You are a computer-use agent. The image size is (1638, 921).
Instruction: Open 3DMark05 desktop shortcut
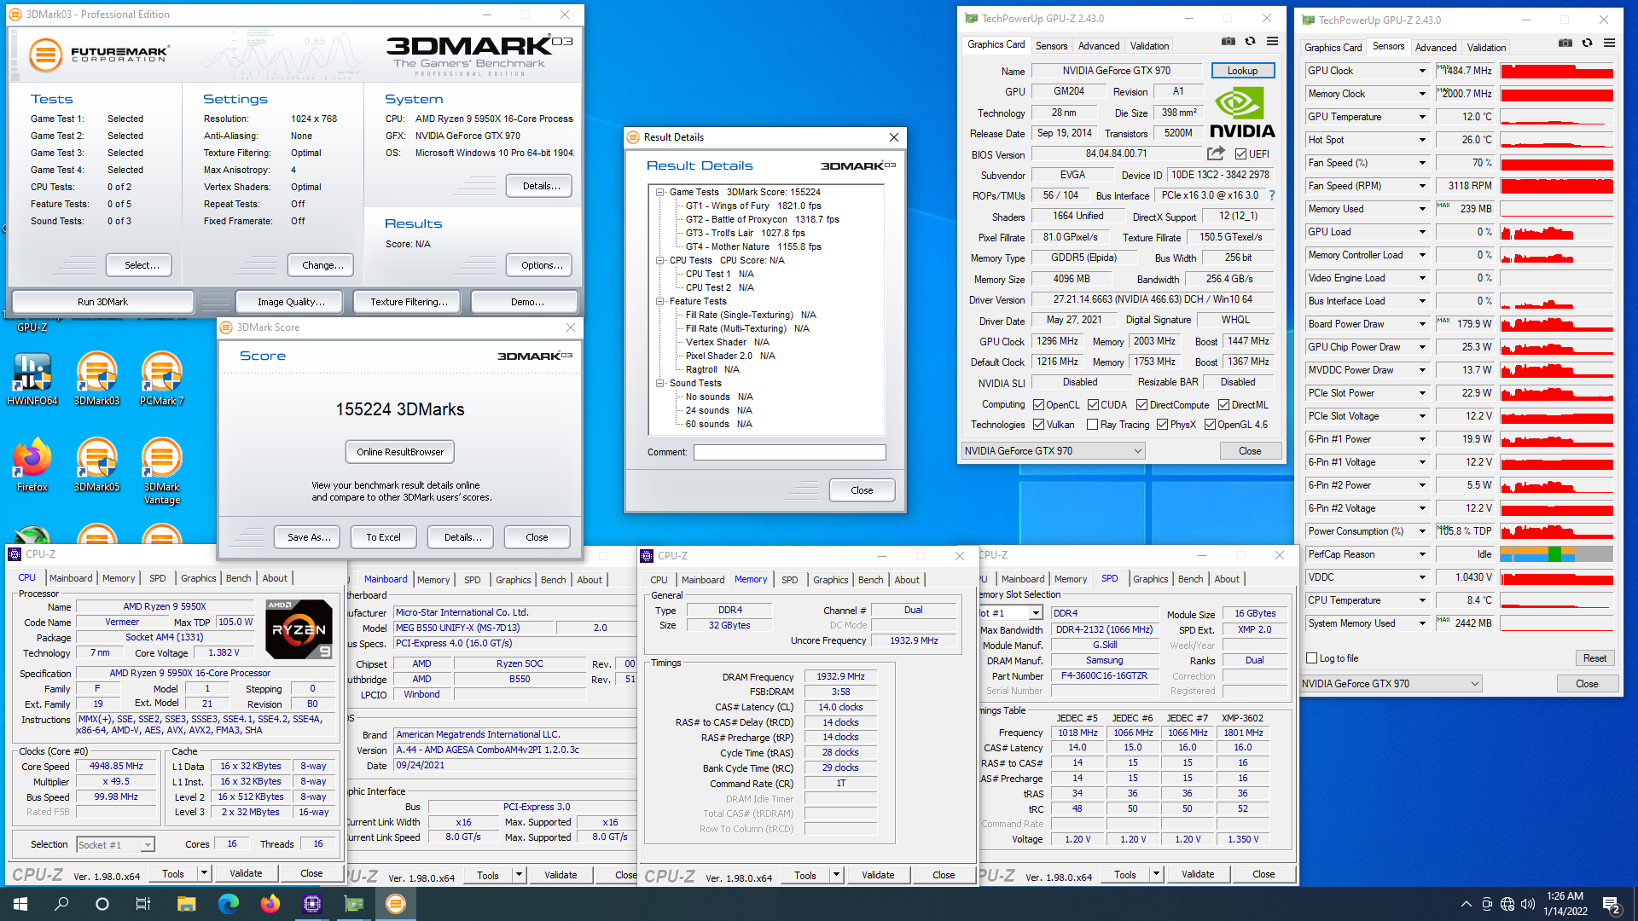pyautogui.click(x=96, y=465)
